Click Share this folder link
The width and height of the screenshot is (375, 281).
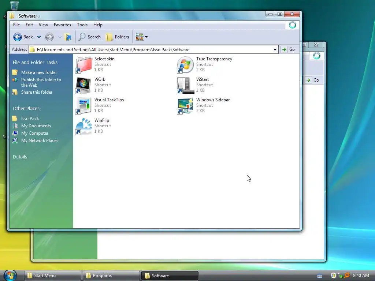tap(37, 92)
